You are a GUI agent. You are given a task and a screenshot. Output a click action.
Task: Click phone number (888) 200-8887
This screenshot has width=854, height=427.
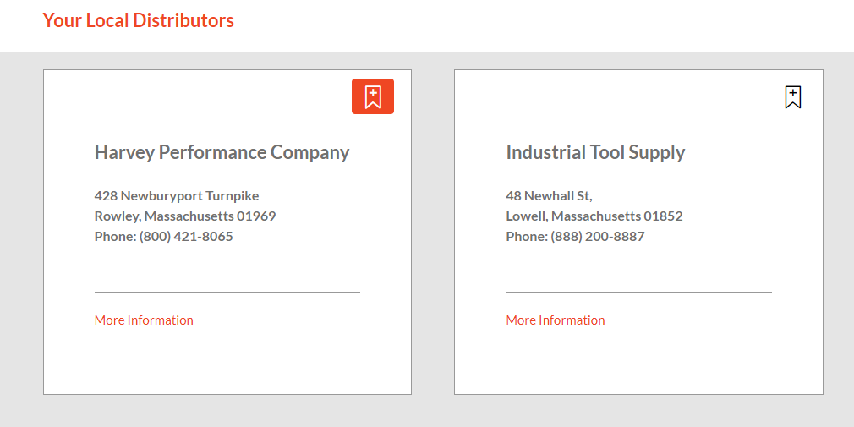pyautogui.click(x=598, y=237)
